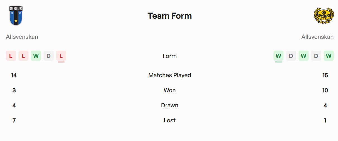The height and width of the screenshot is (141, 338).
Task: Click Sirius's second L form badge
Action: point(23,56)
